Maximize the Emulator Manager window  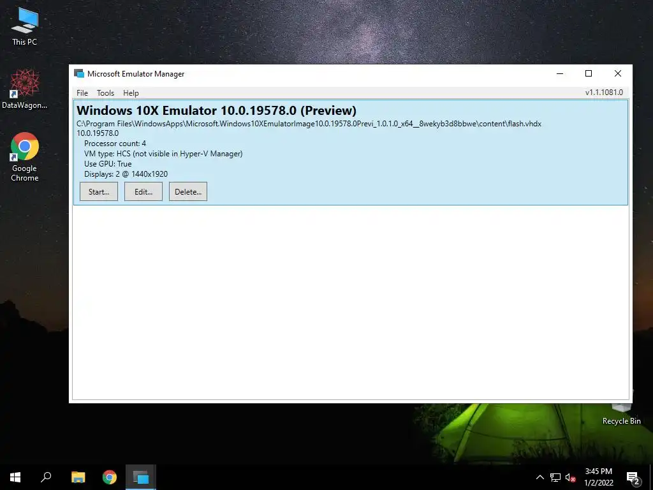tap(589, 74)
